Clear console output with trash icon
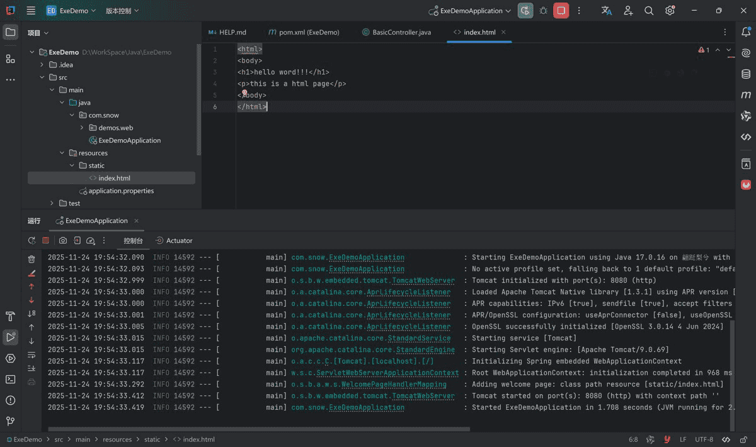The image size is (756, 447). [31, 259]
